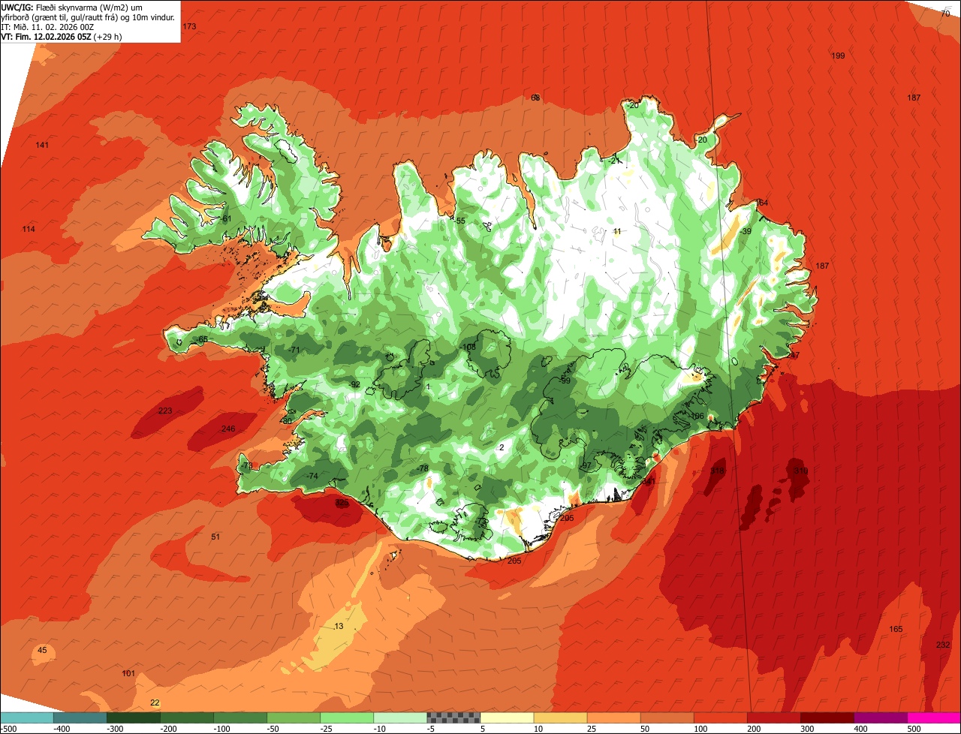
Task: Click the '223' value over the western sea
Action: 165,411
